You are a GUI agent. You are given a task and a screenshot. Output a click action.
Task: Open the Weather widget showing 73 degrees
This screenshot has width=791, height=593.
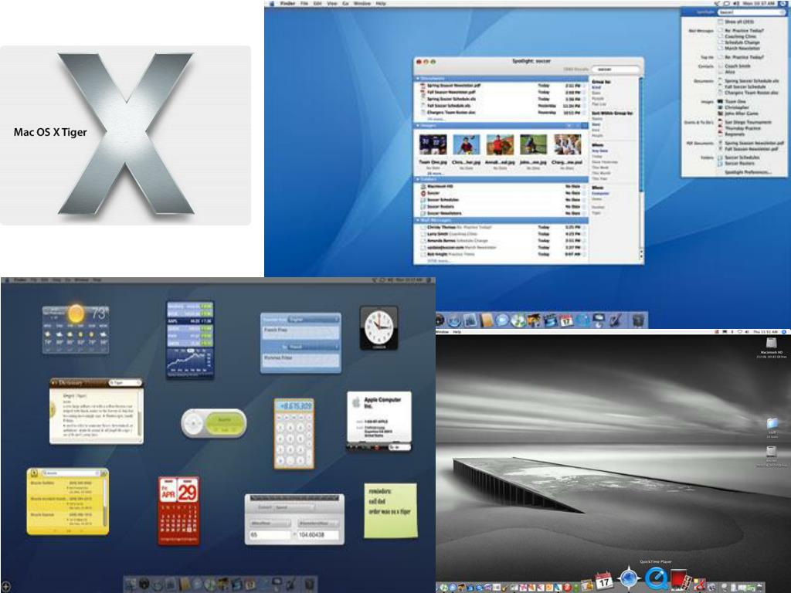76,327
